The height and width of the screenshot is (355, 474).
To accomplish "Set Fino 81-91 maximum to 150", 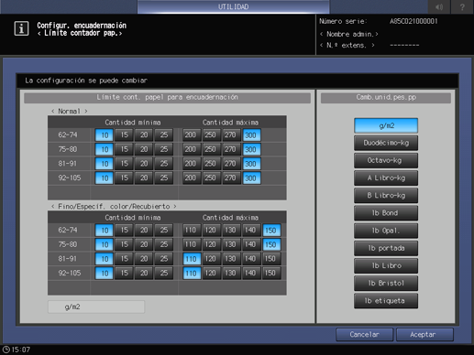I will (270, 259).
